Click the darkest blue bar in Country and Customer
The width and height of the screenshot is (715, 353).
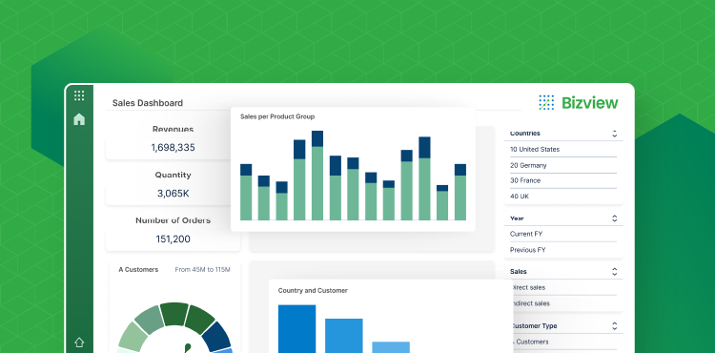[x=296, y=329]
